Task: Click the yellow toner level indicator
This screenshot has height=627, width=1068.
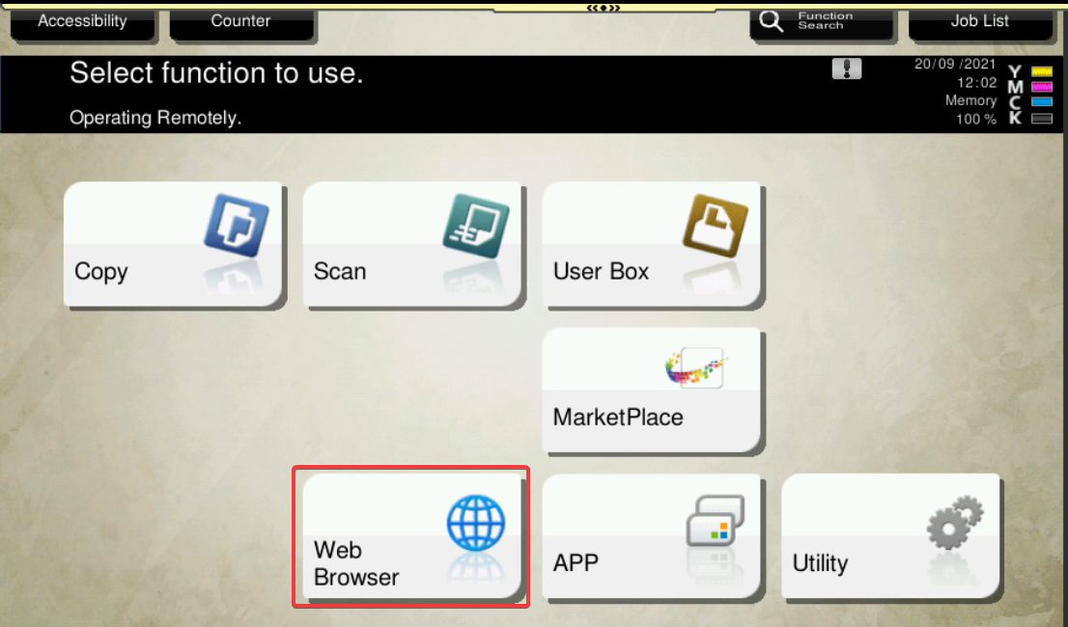Action: [x=1041, y=71]
